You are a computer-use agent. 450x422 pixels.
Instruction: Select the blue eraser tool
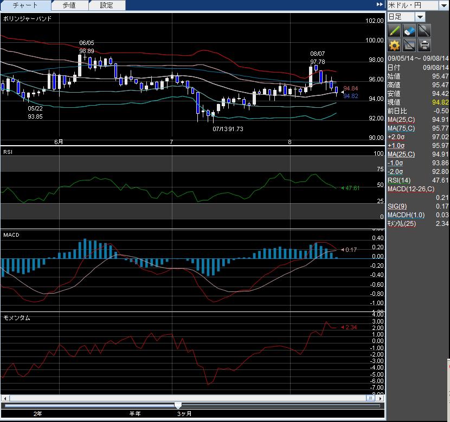click(x=409, y=30)
